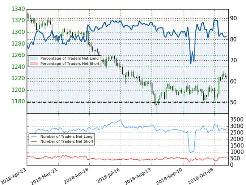The width and height of the screenshot is (246, 185).
Task: Click the 1300 price axis label
Action: point(18,32)
